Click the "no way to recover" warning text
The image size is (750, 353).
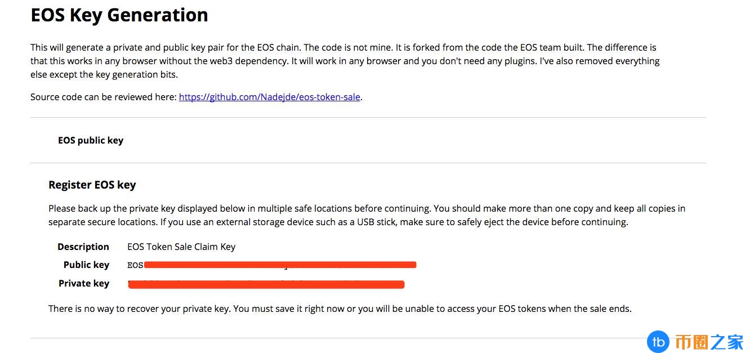coord(340,309)
